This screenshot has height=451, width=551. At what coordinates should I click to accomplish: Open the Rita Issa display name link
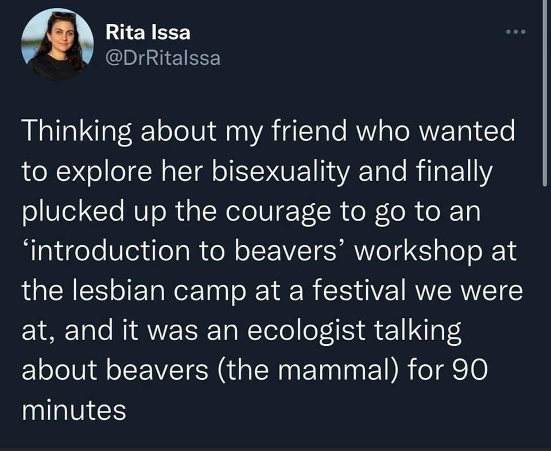[148, 33]
